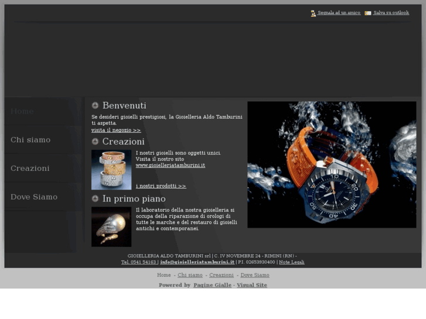Click the Tel. 0541 54163 link
Image resolution: width=426 pixels, height=319 pixels.
[139, 262]
